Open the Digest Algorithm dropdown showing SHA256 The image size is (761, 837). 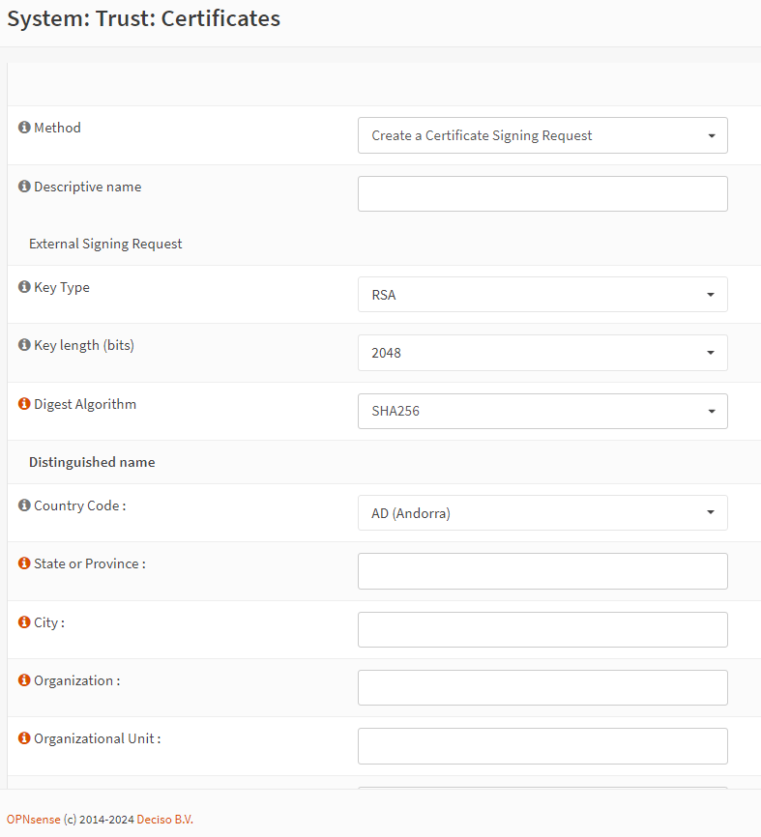(x=542, y=411)
